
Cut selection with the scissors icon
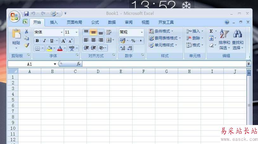(x=26, y=31)
